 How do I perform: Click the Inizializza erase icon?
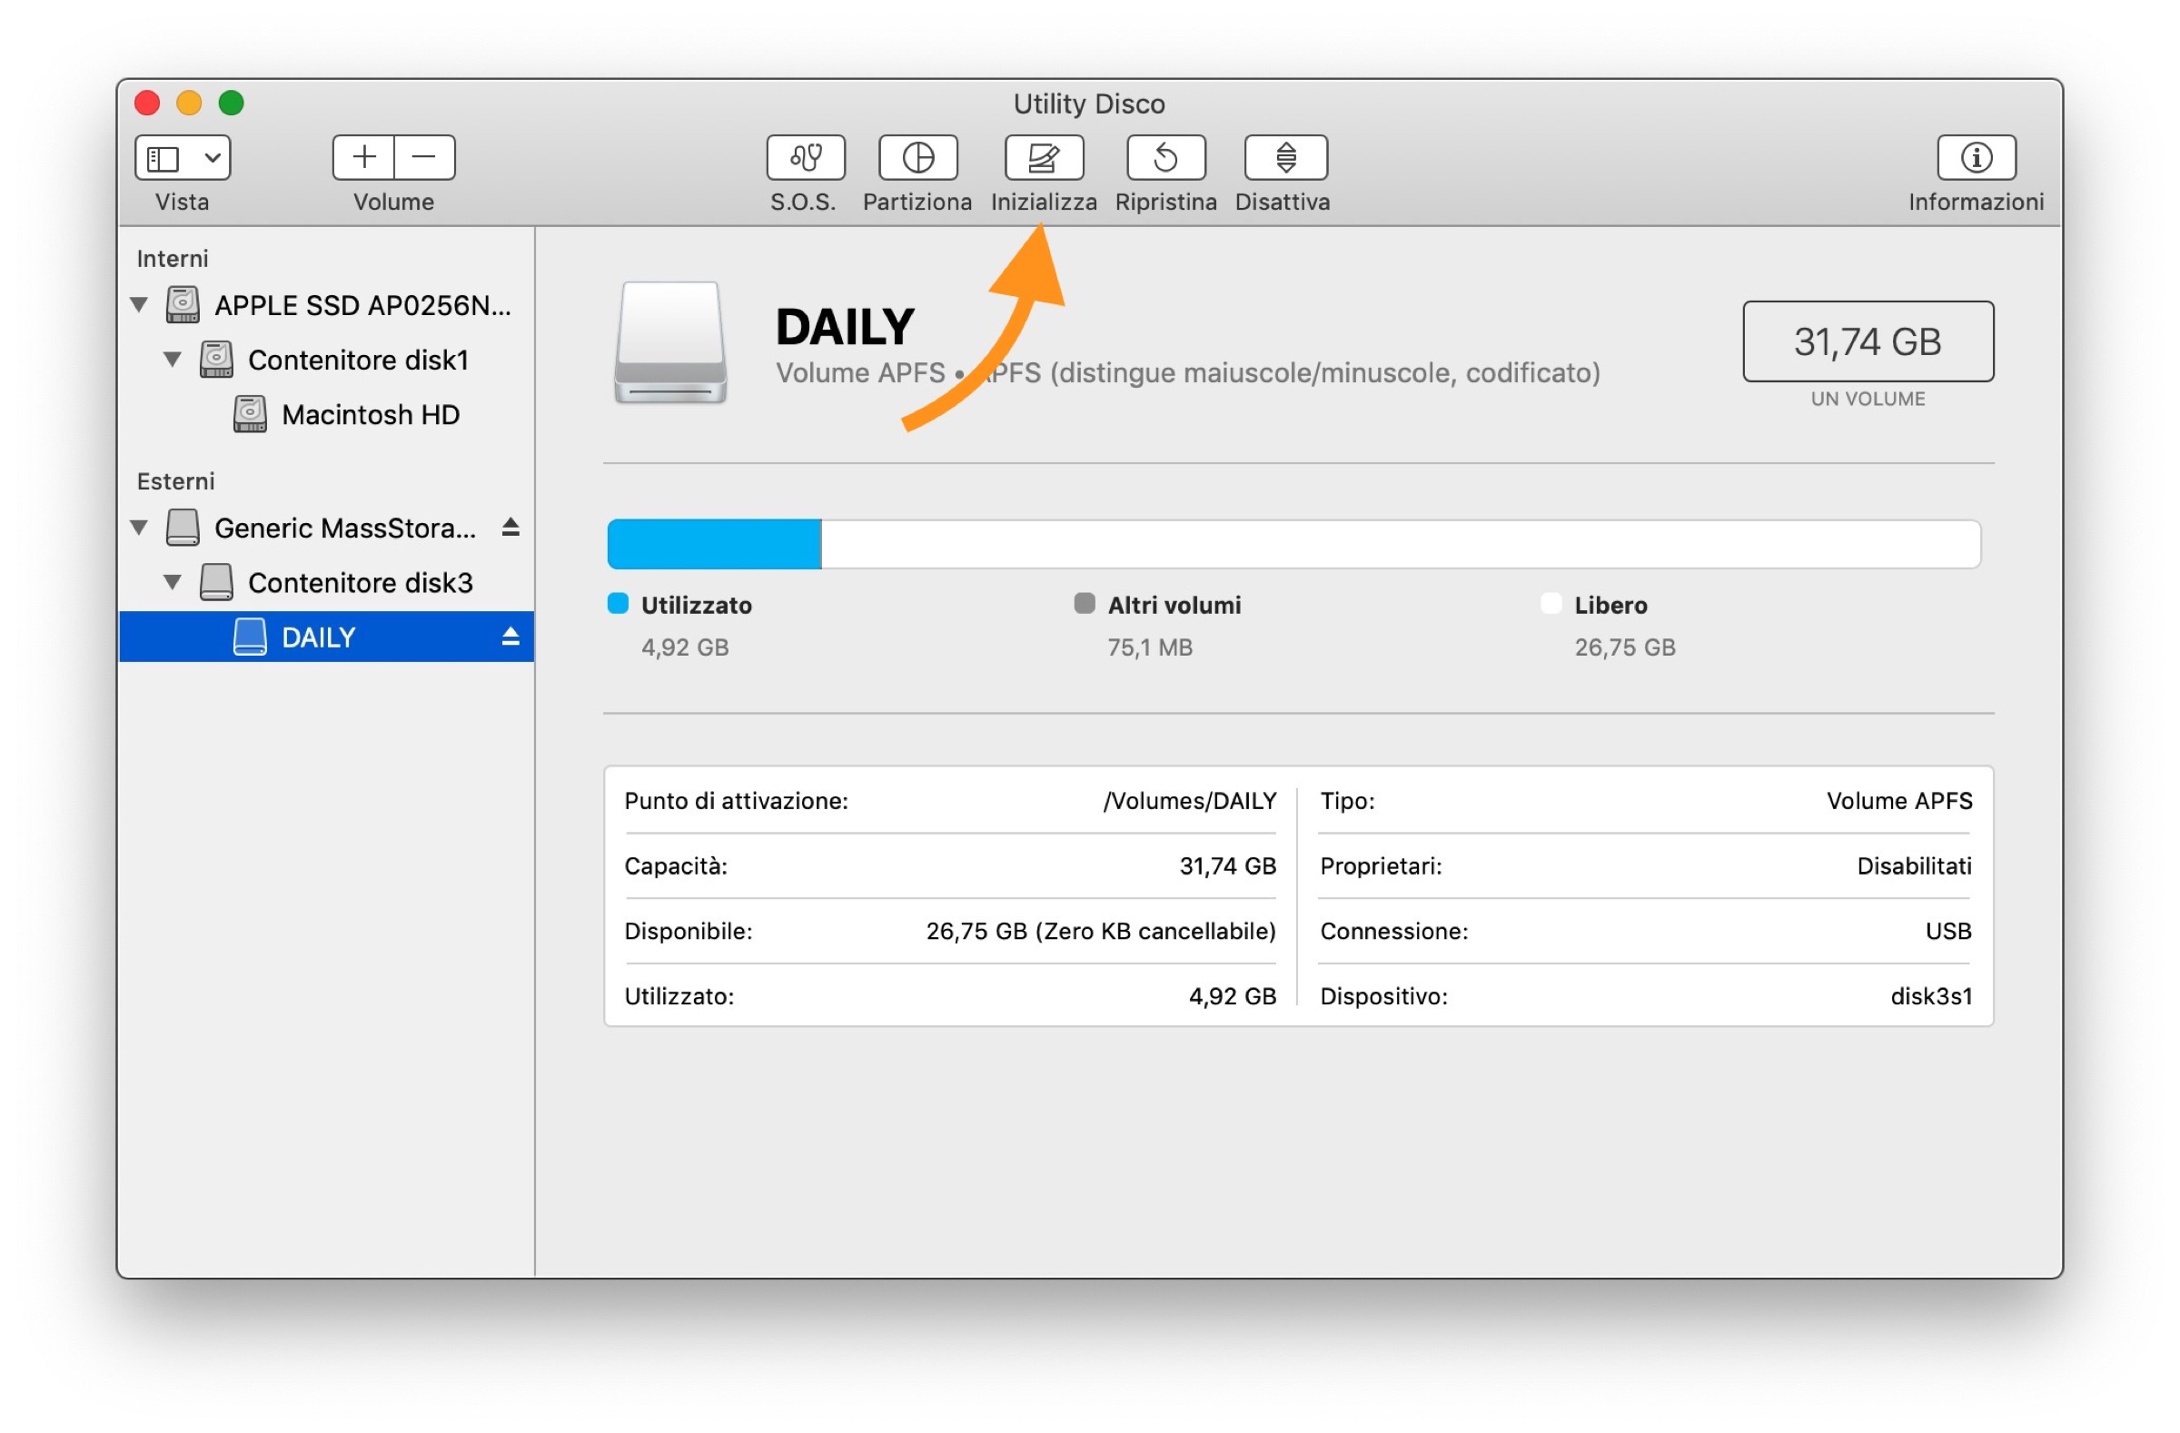1045,157
